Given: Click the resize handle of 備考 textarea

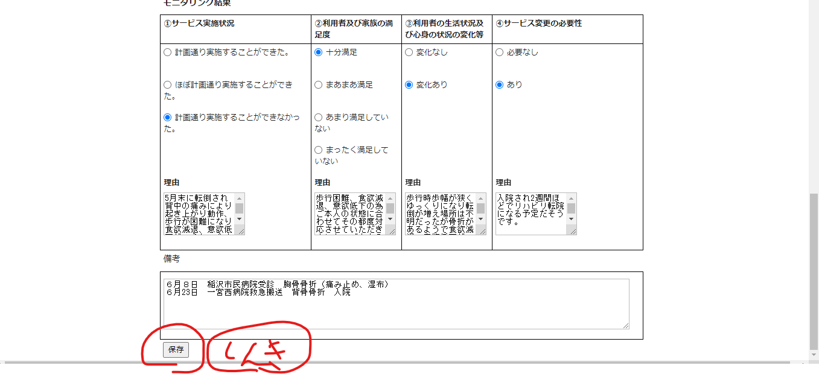Looking at the screenshot, I should click(x=625, y=326).
